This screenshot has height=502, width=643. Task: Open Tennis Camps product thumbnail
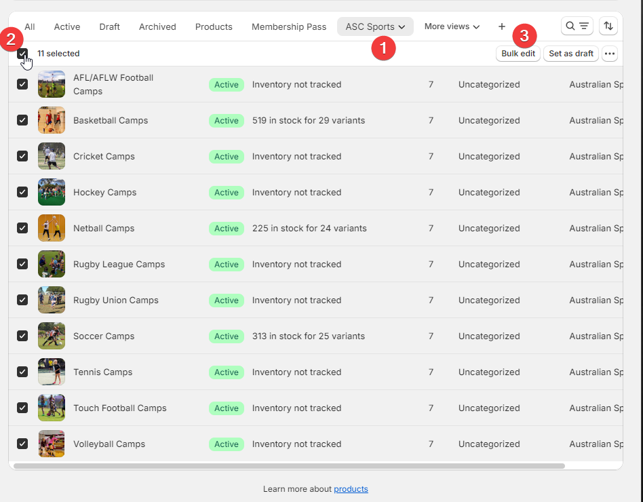[52, 372]
